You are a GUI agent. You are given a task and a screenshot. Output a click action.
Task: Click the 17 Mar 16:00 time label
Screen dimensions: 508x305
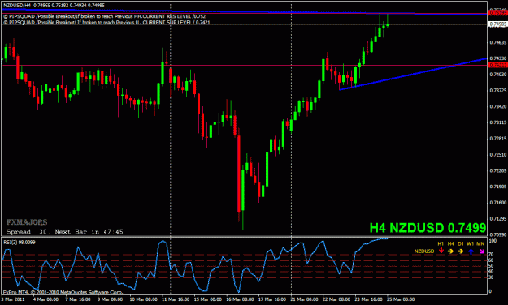pos(272,299)
